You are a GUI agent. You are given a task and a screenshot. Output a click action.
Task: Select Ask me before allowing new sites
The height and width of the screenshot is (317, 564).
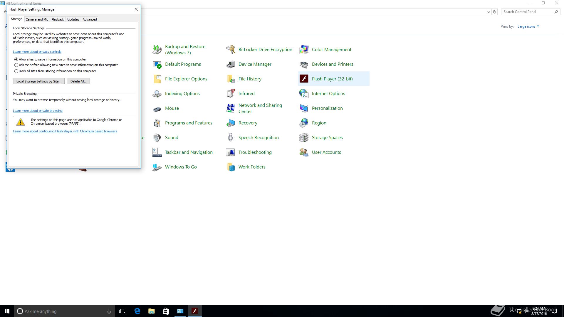(16, 65)
